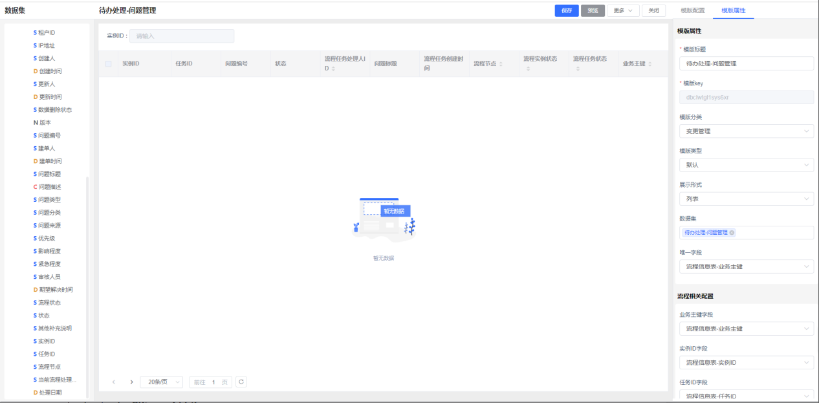Screen dimensions: 819x403
Task: Click sort icon of 流程任务处理人ID column
Action: [334, 69]
